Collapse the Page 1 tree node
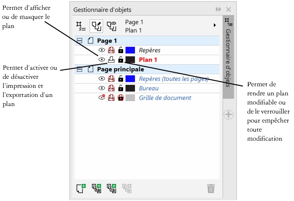The image size is (294, 201). pos(80,41)
